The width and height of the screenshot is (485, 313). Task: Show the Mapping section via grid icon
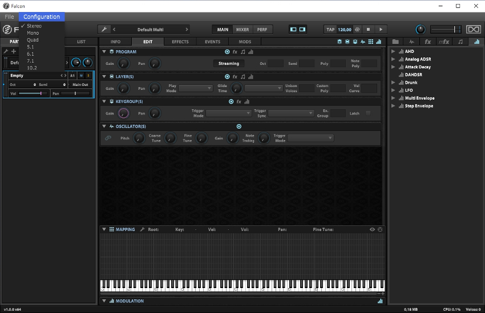tap(370, 42)
